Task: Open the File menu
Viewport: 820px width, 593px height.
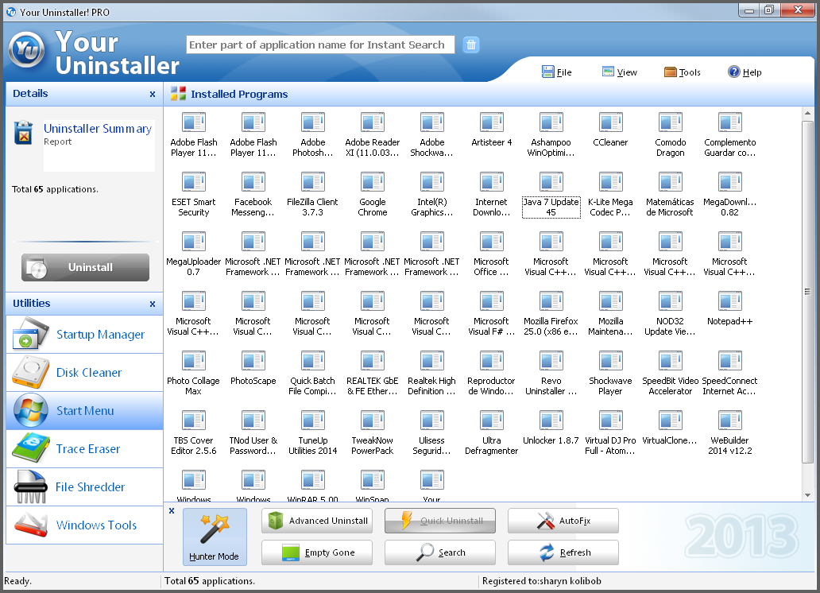Action: pos(557,72)
